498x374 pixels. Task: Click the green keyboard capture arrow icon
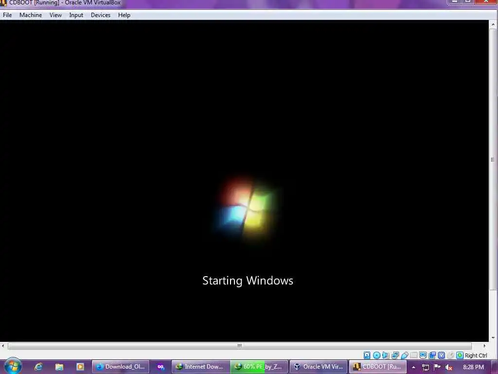click(460, 355)
